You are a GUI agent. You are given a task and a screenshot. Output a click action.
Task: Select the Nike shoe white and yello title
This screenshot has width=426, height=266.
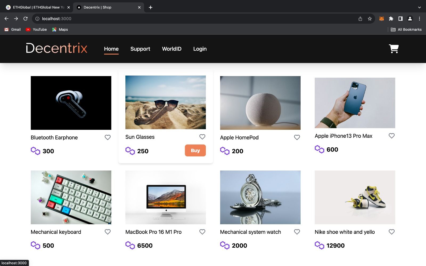(345, 232)
